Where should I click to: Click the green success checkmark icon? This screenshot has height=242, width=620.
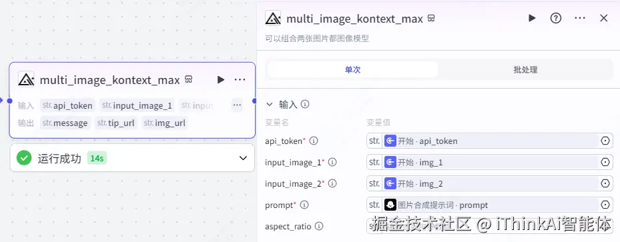24,158
